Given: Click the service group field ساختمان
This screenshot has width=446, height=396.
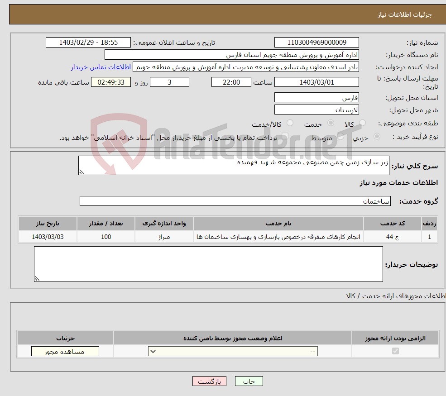Looking at the screenshot, I should click(x=235, y=201).
